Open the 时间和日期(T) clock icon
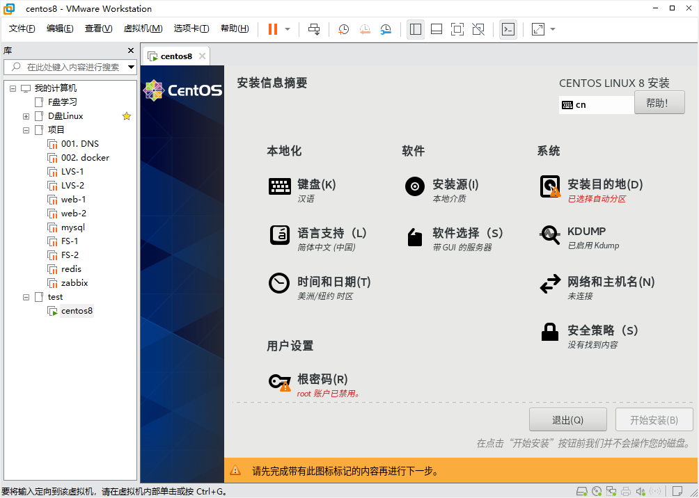Image resolution: width=699 pixels, height=498 pixels. point(279,283)
